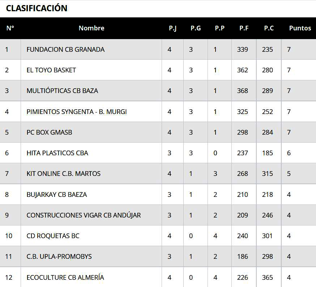Image resolution: width=316 pixels, height=287 pixels.
Task: Select BUJARKAY CB BAEZA team
Action: coord(57,195)
